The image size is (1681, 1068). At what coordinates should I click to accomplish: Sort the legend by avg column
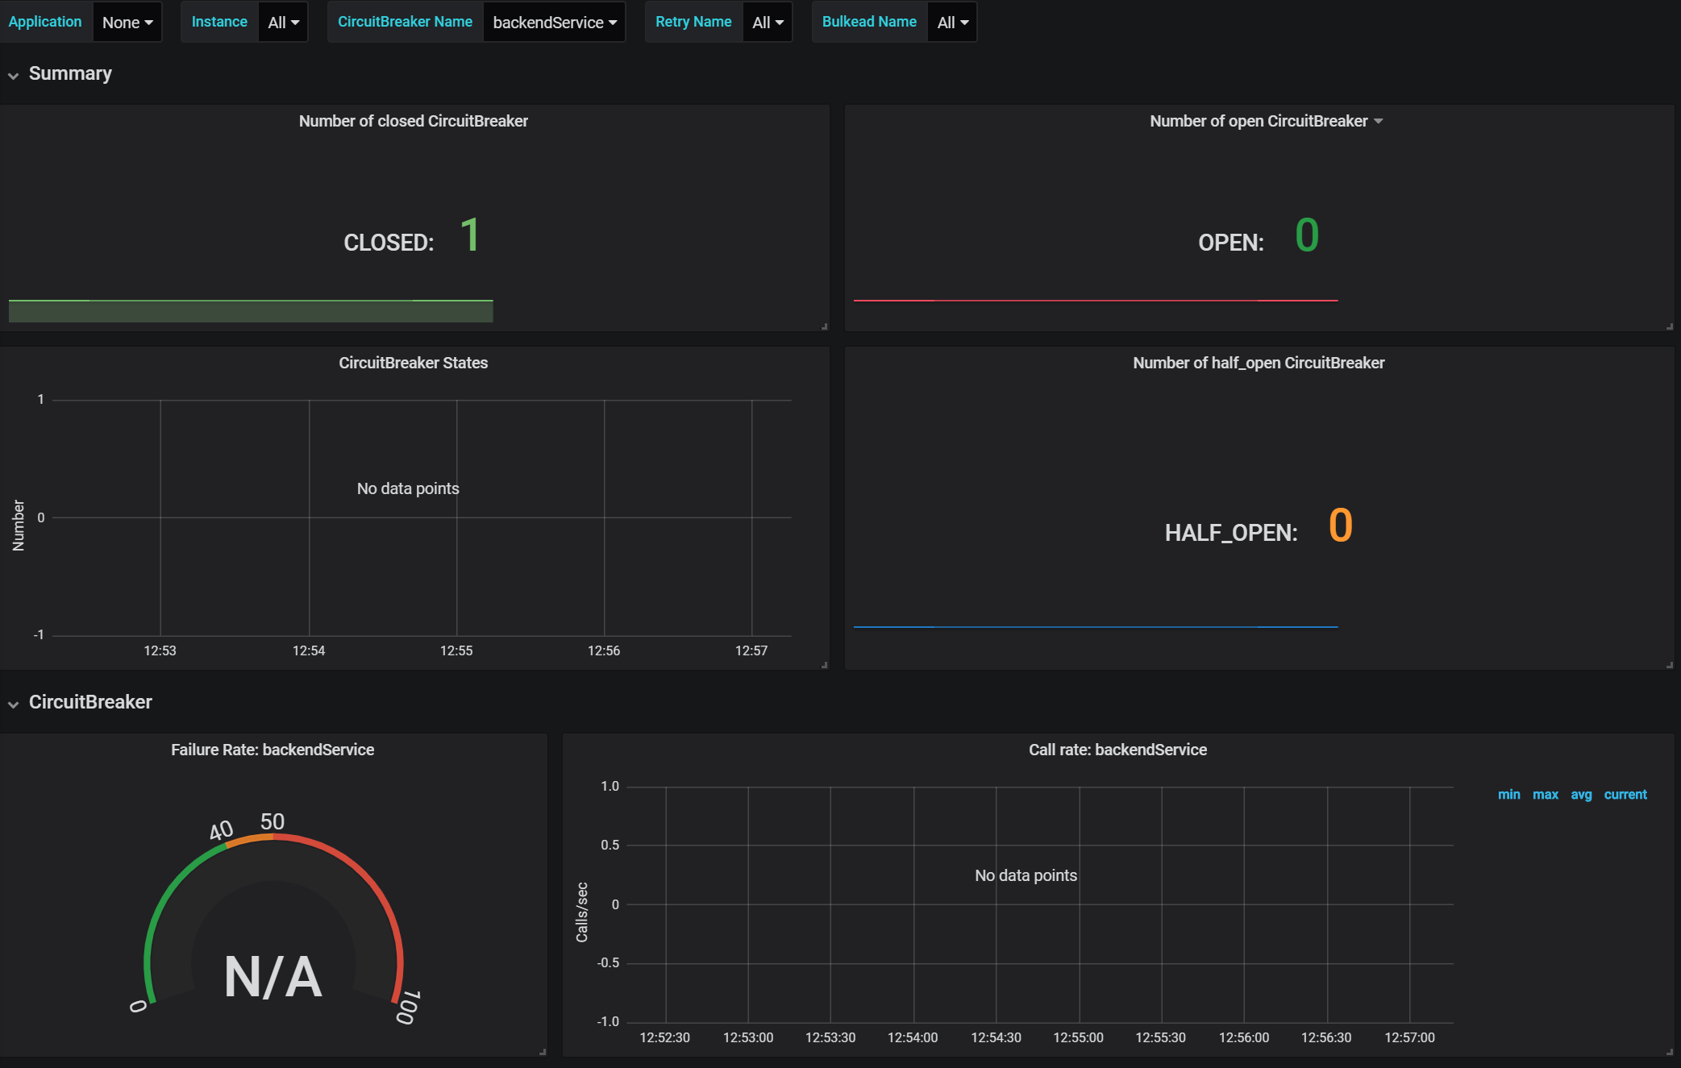coord(1581,795)
